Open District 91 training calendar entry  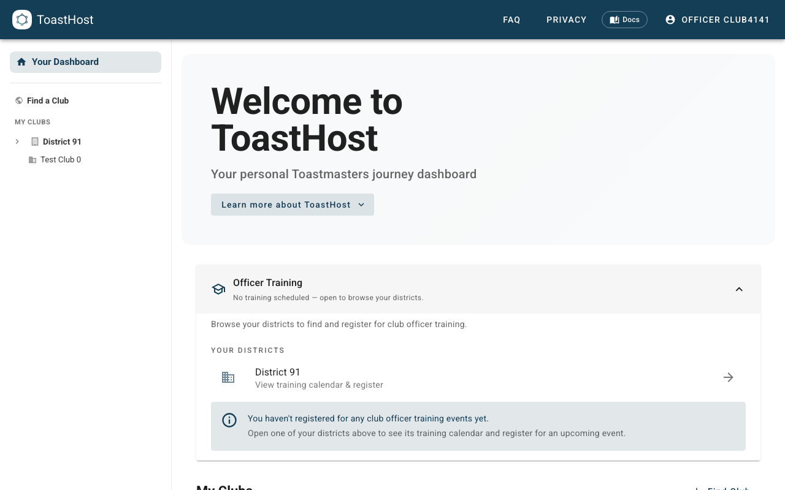click(x=478, y=377)
